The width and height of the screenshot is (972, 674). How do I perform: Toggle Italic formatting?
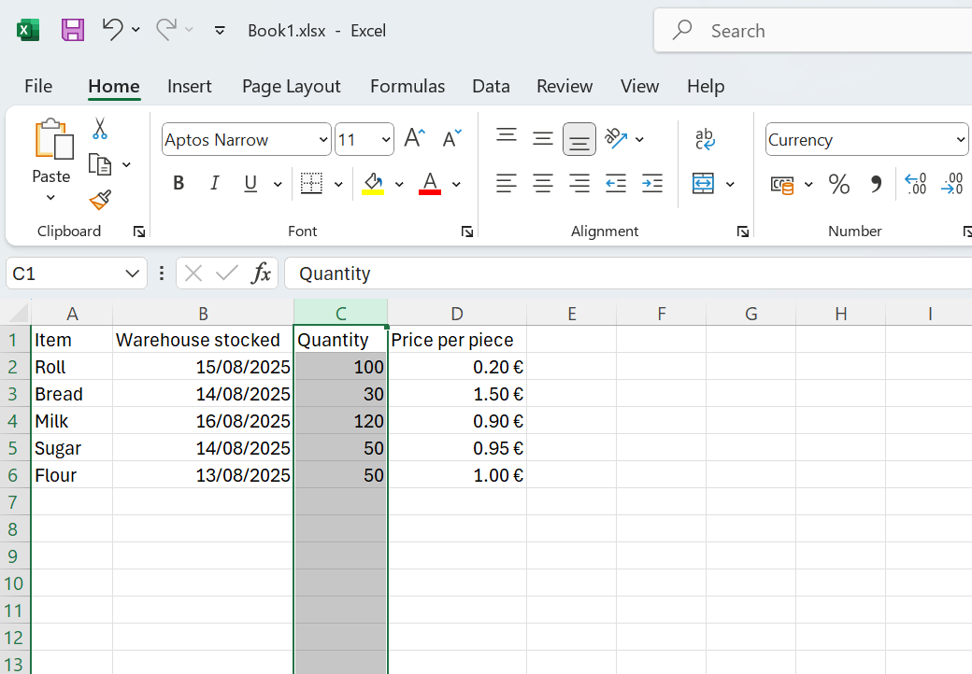214,183
